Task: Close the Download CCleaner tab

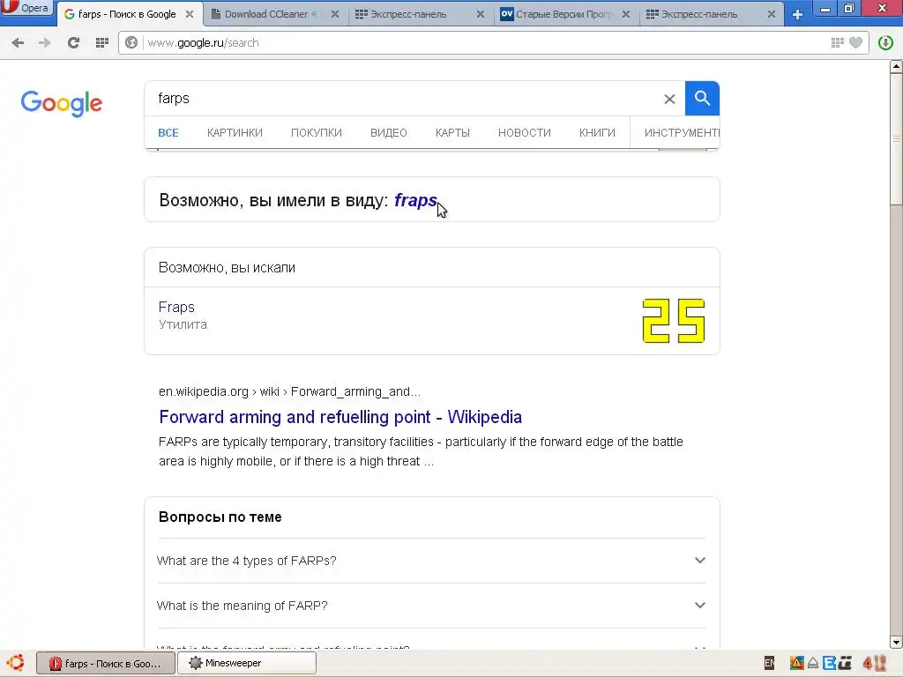Action: pos(334,14)
